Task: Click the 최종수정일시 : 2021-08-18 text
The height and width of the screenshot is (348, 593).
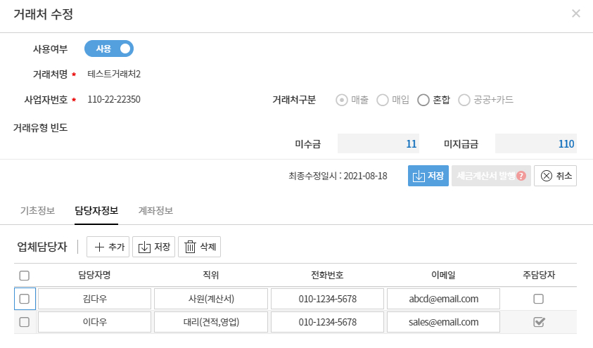Action: [x=338, y=176]
